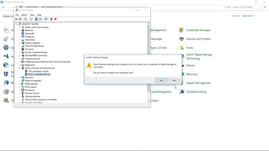Expand the Monitors category

pyautogui.click(x=19, y=77)
